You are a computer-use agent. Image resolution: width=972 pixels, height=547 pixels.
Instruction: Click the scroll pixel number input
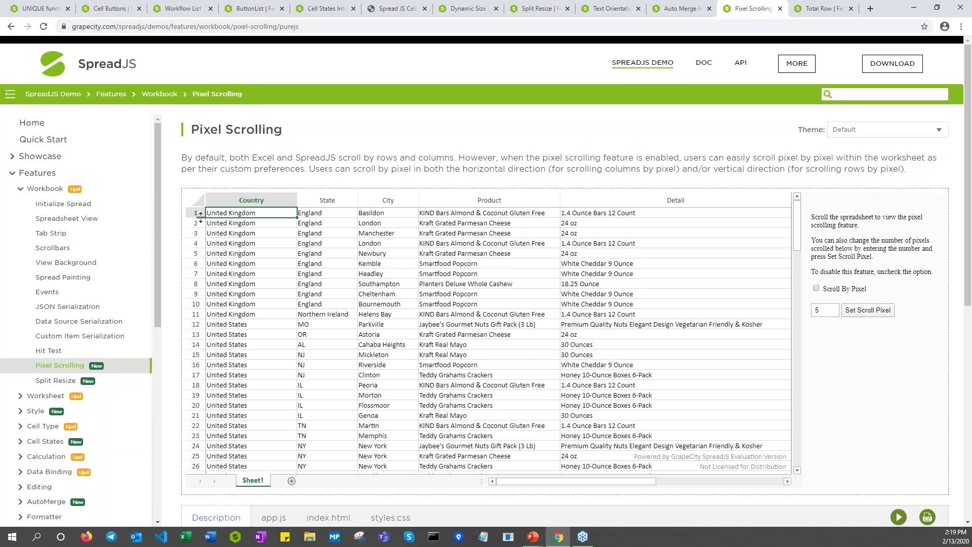tap(825, 310)
